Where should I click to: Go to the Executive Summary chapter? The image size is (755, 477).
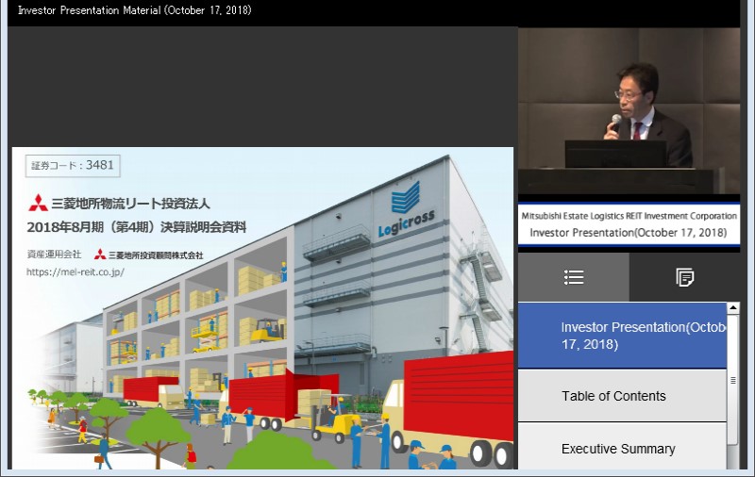[622, 448]
